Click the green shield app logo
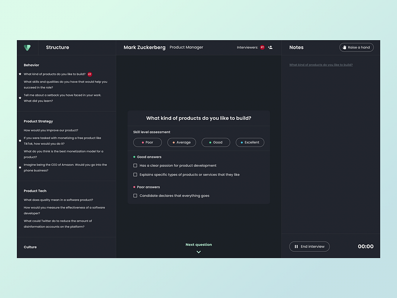This screenshot has height=298, width=397. pos(27,47)
